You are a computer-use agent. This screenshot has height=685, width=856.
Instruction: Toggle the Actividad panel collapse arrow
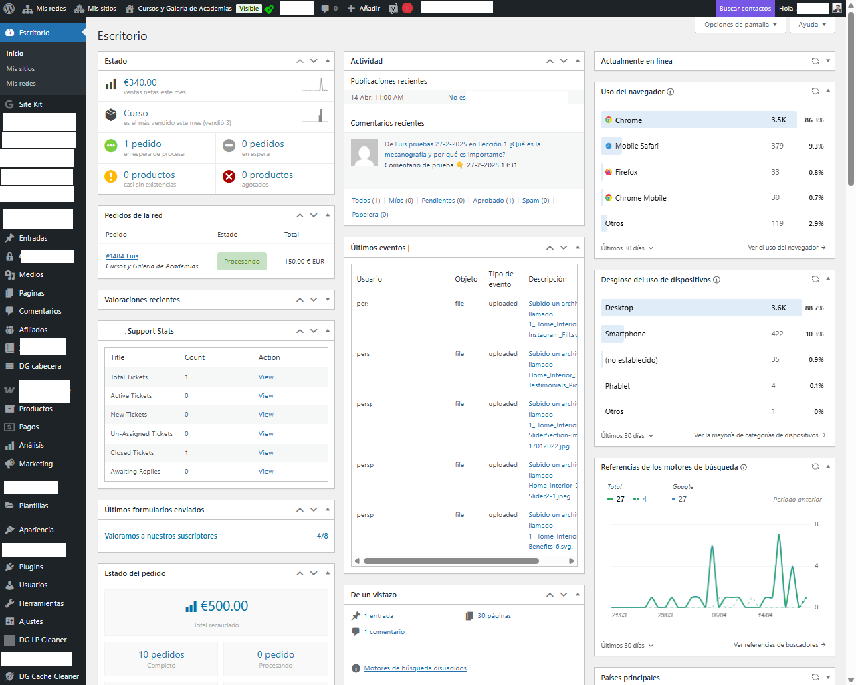click(x=578, y=61)
